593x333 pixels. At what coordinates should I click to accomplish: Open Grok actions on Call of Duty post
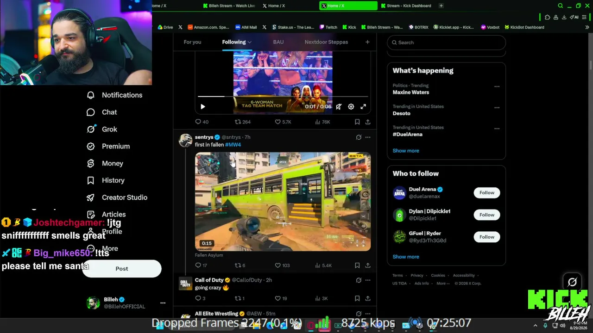(359, 280)
